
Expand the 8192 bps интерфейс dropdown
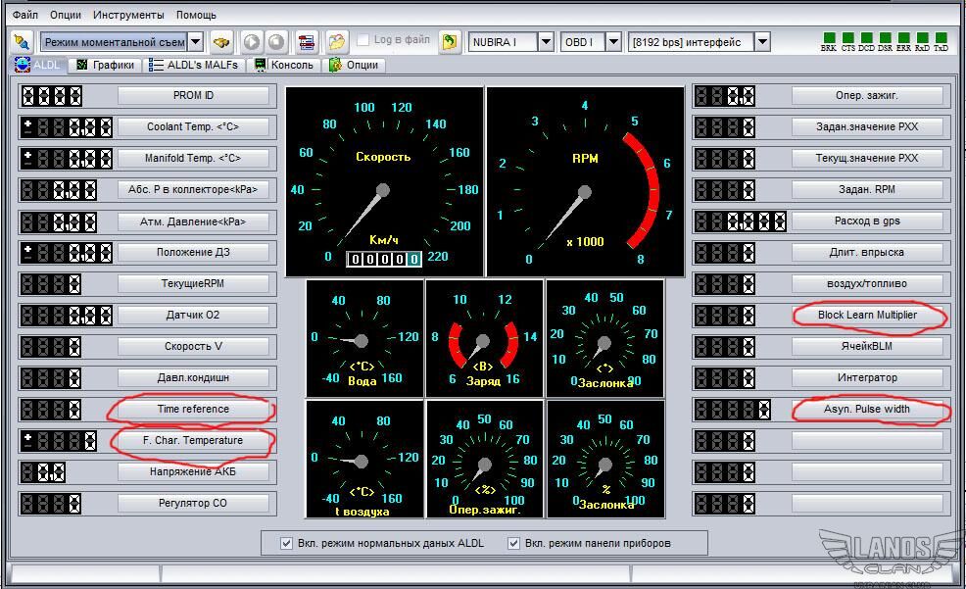(761, 42)
